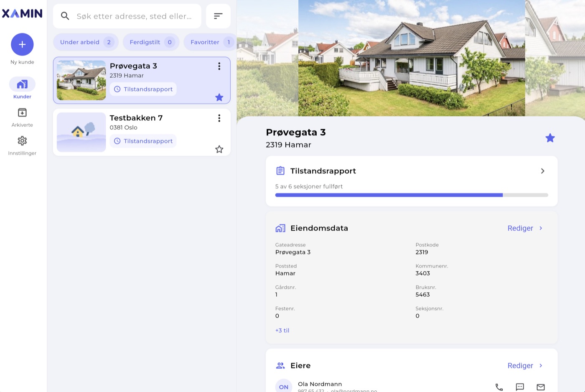Filter list by Favoritter
Viewport: 585px width, 392px height.
pos(210,42)
